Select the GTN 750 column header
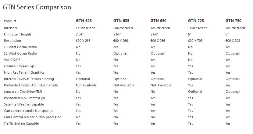This screenshot has width=253, height=134. tap(233, 21)
